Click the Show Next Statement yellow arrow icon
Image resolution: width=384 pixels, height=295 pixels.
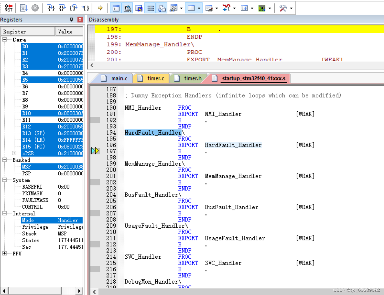pyautogui.click(x=100, y=8)
